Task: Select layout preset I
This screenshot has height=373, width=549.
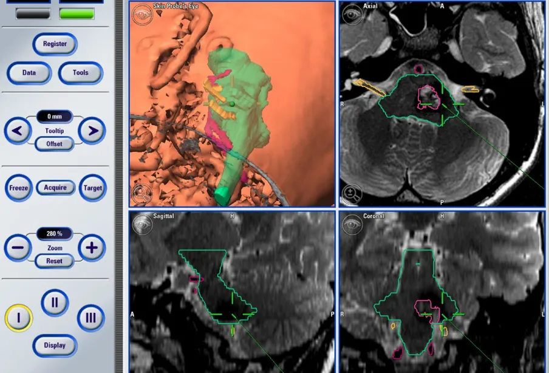Action: [x=18, y=318]
